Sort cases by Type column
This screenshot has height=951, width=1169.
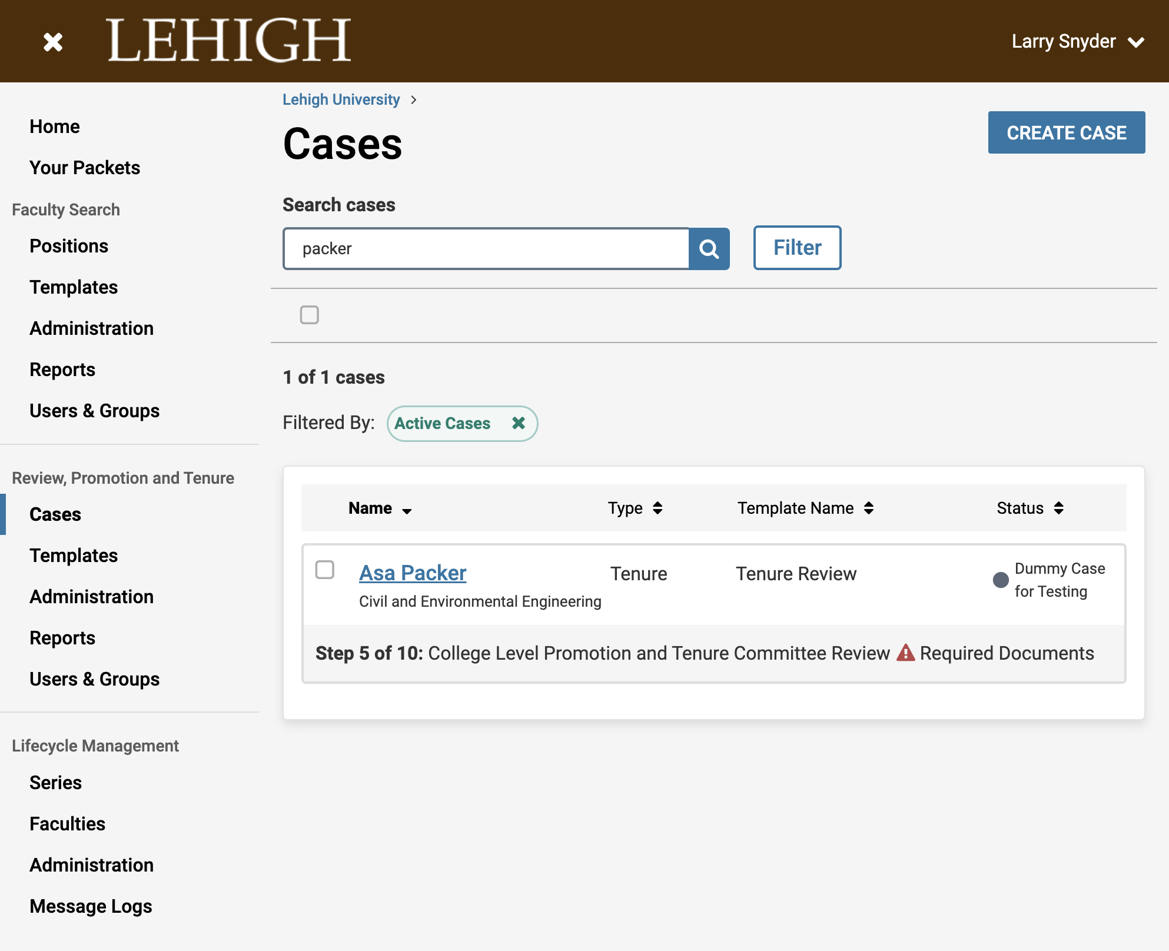(x=635, y=508)
